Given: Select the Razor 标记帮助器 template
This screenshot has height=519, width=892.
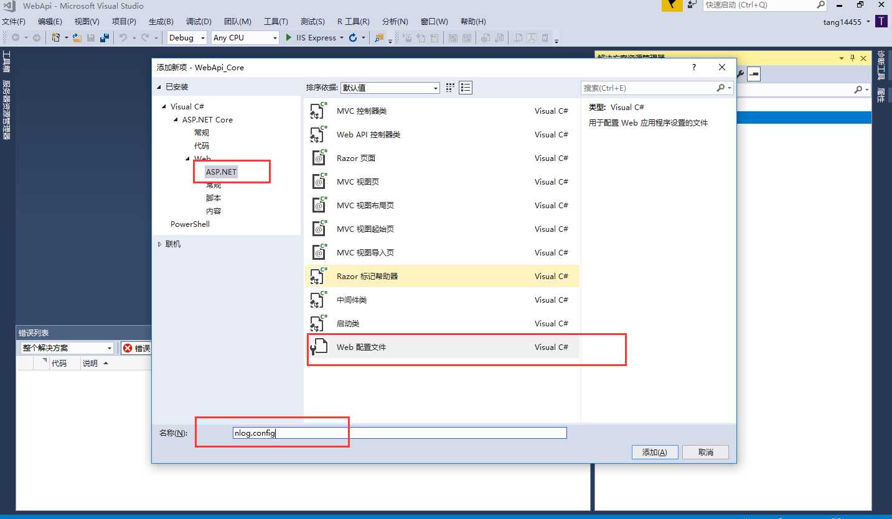Looking at the screenshot, I should 443,277.
